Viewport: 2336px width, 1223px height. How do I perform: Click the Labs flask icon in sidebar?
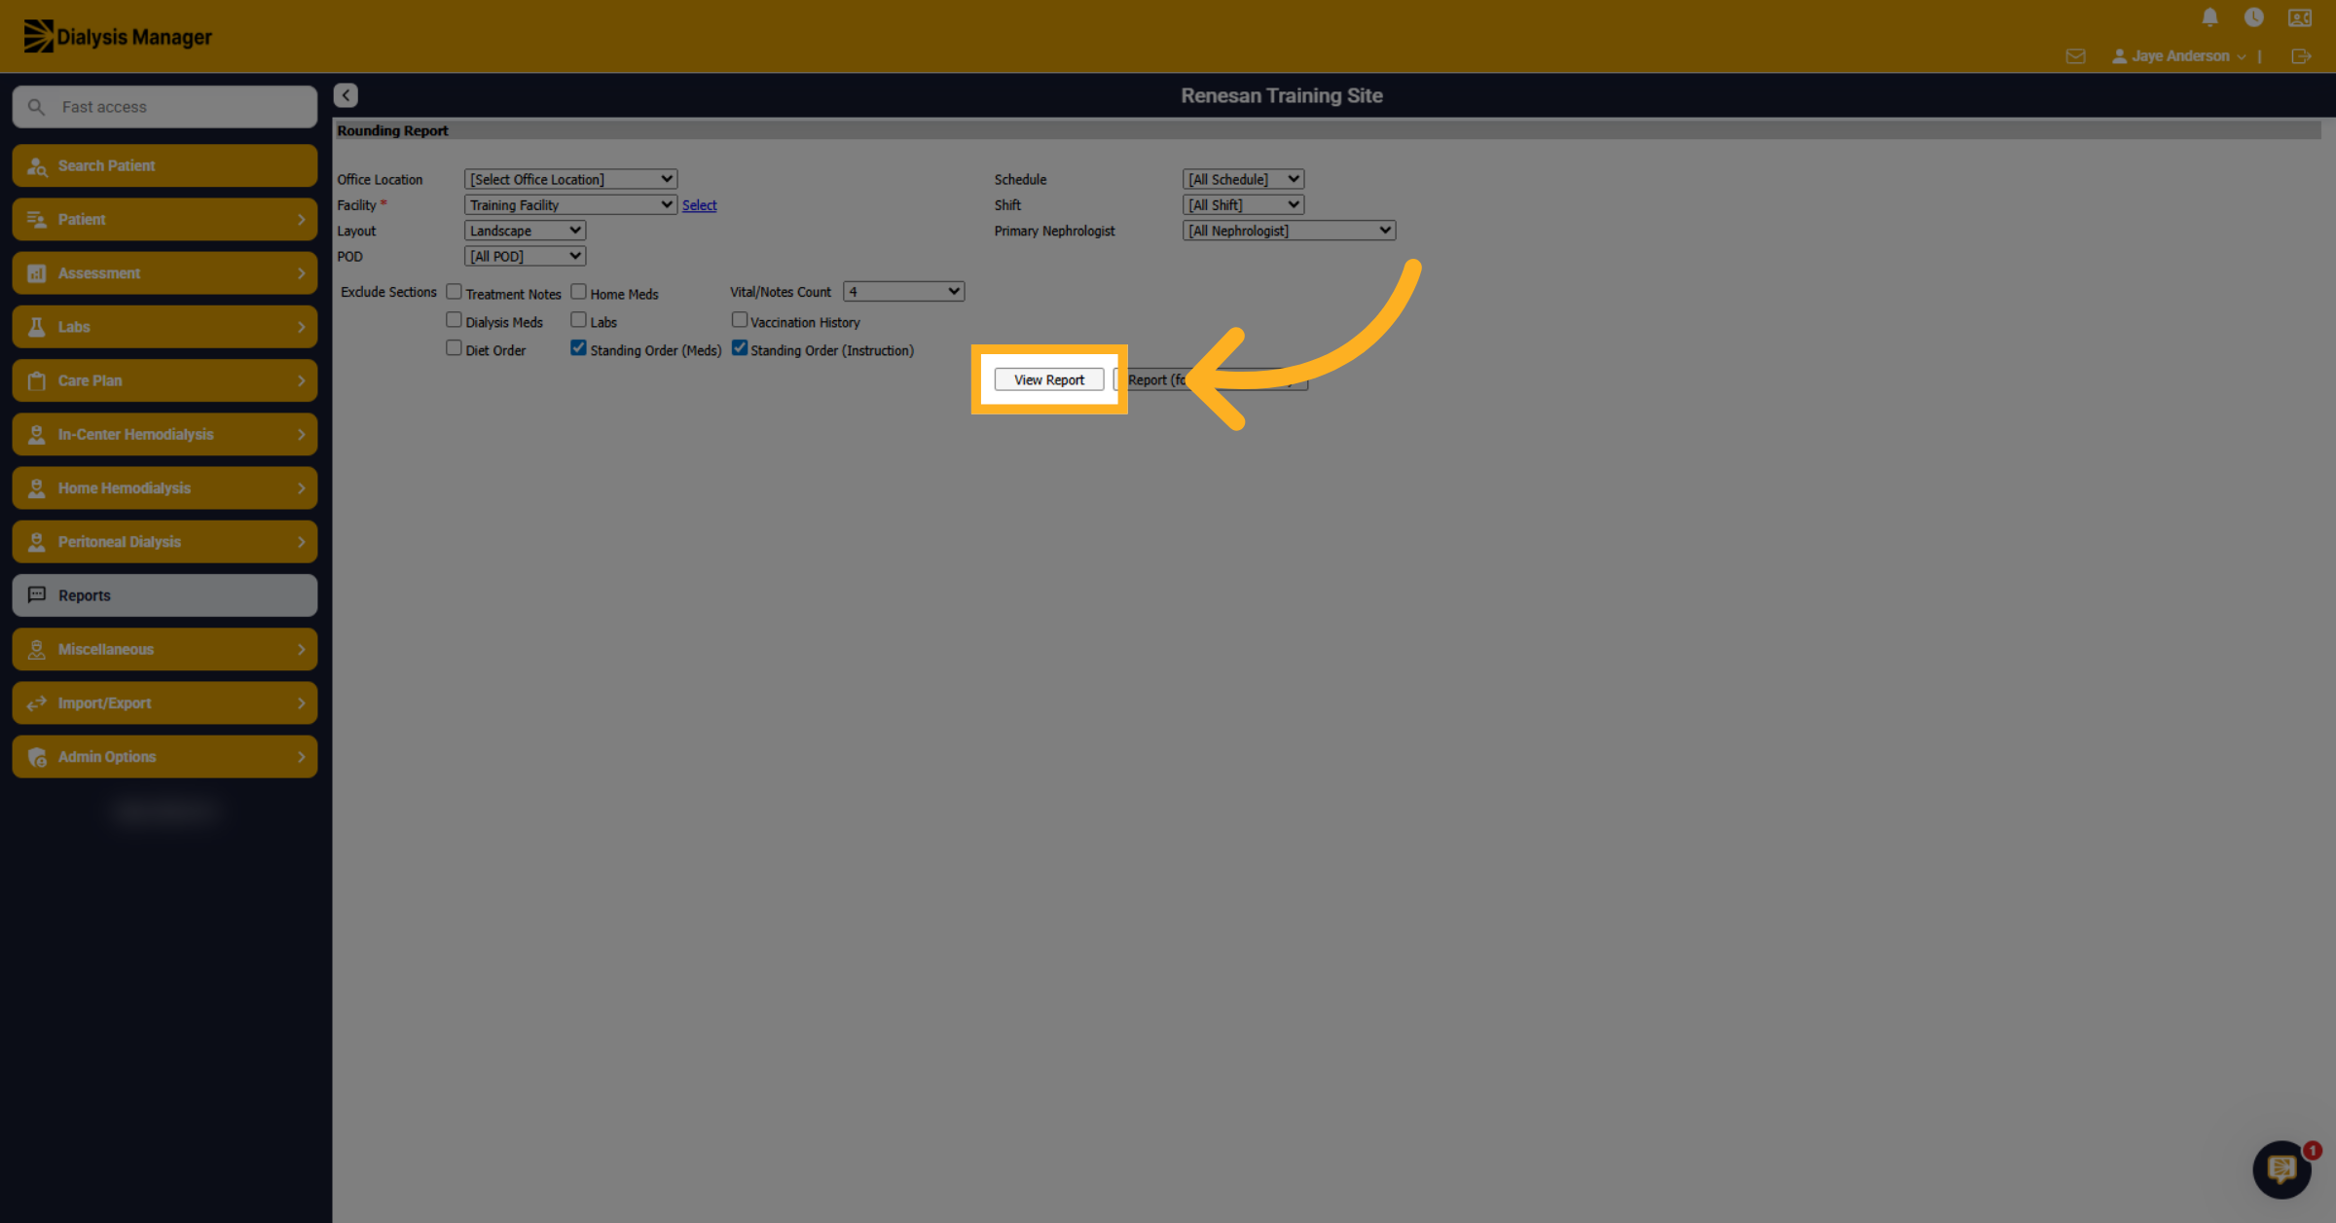tap(37, 327)
